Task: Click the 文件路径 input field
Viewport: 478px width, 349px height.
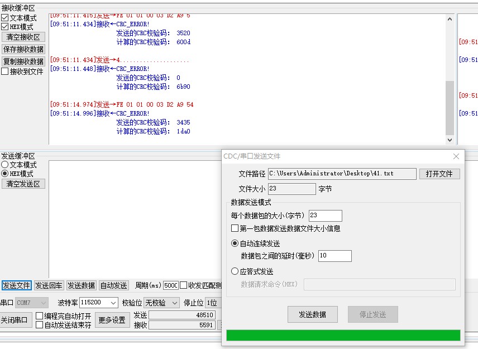Action: point(342,174)
